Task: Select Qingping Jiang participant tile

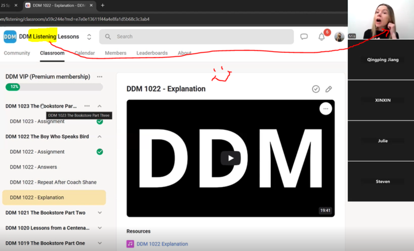Action: [381, 60]
